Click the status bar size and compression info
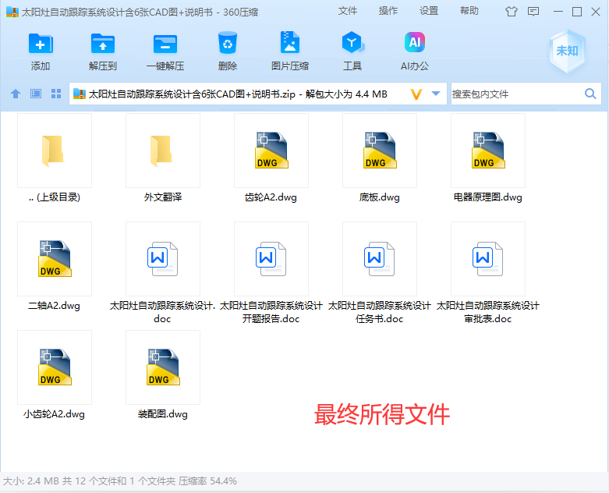This screenshot has width=609, height=493. 120,481
